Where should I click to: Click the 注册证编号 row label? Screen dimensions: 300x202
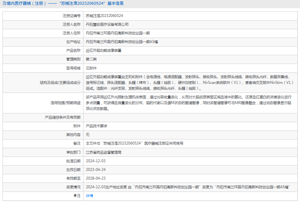(x=72, y=16)
